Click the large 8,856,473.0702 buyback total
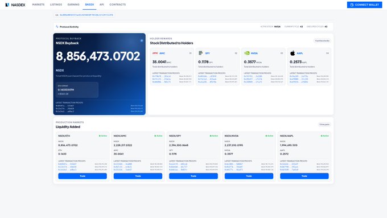387x218 pixels. tap(98, 56)
